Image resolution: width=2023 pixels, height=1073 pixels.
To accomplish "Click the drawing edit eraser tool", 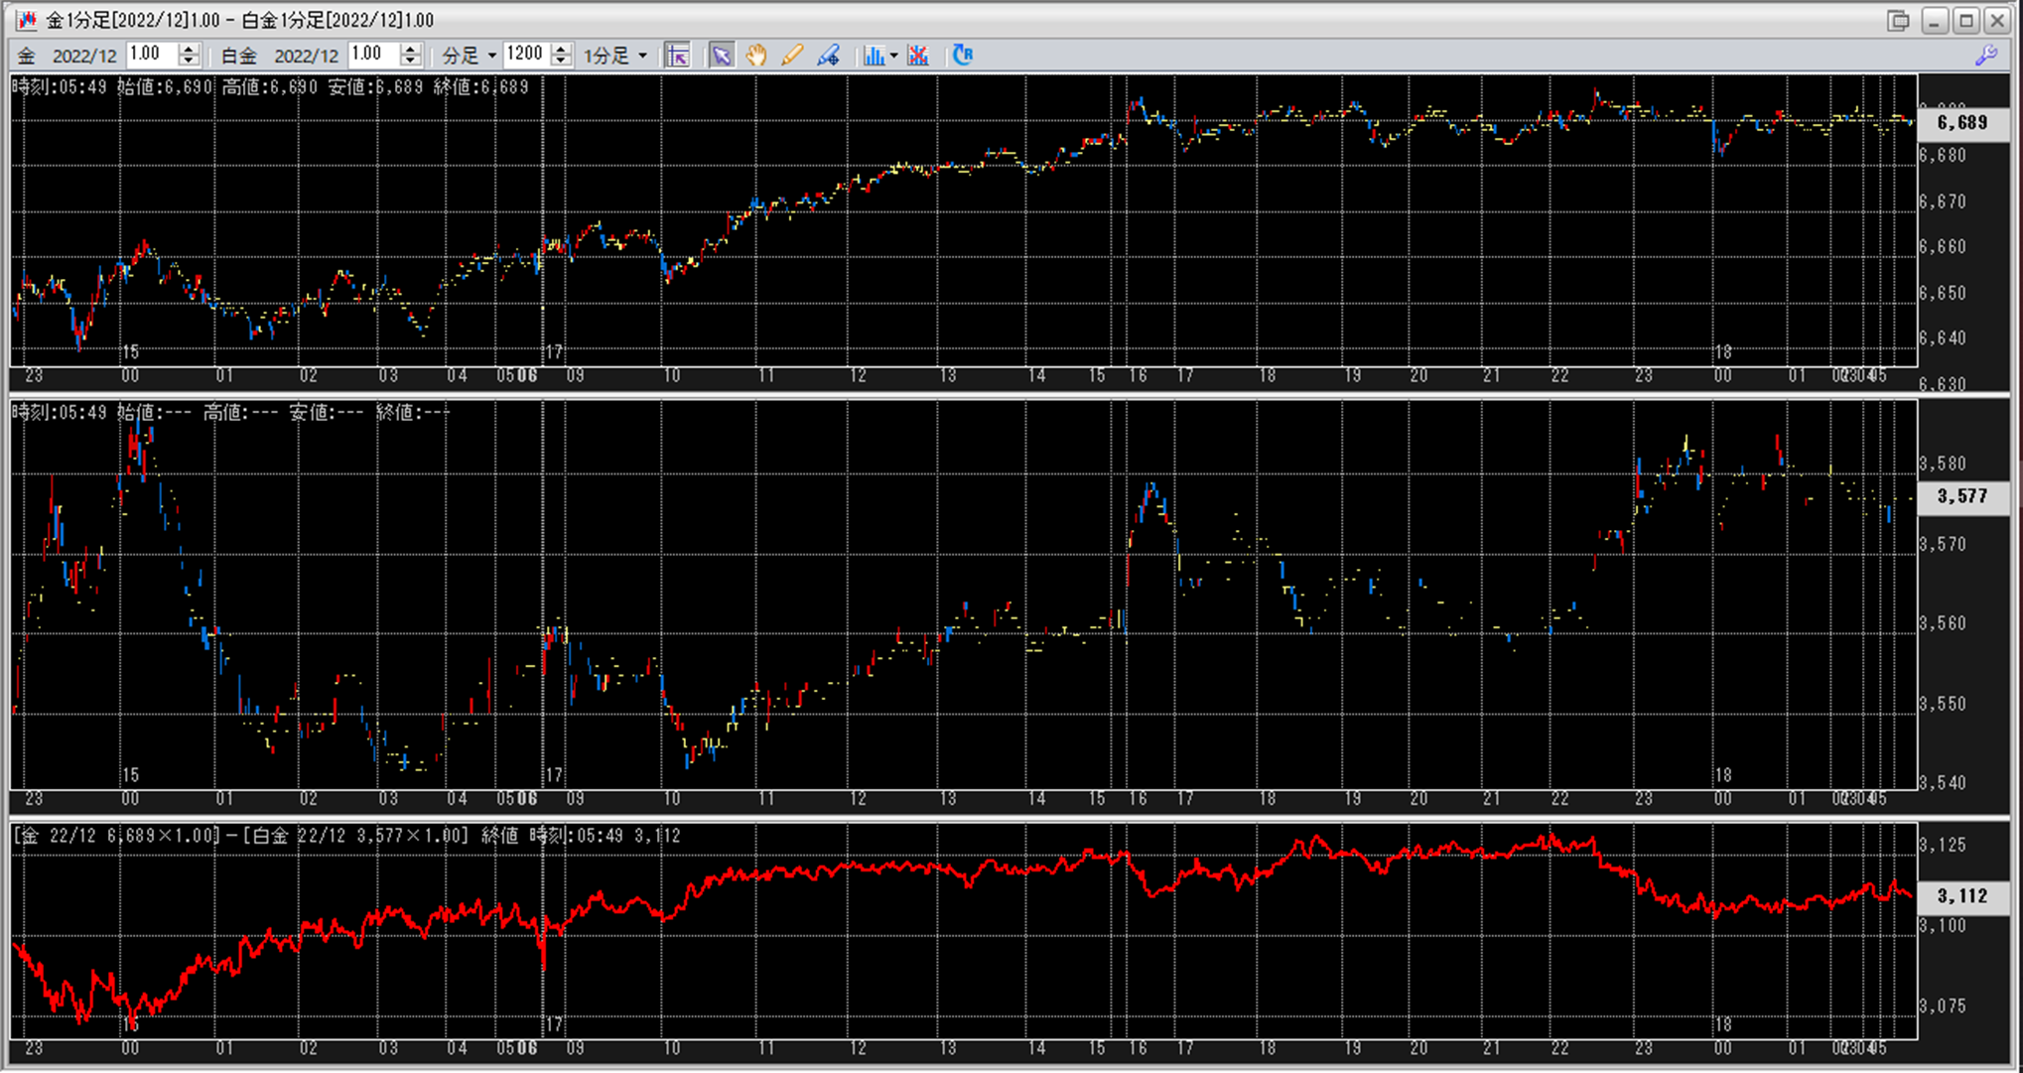I will (828, 56).
